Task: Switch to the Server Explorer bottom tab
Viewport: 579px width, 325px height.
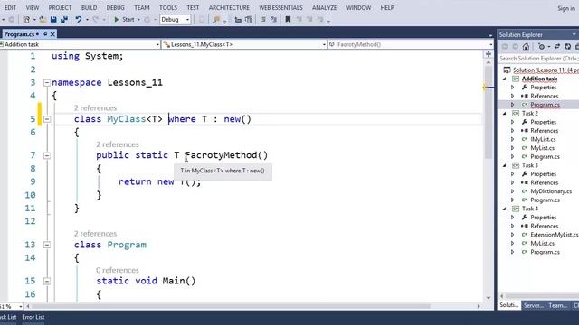Action: click(534, 305)
